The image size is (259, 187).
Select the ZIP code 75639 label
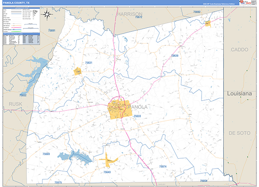(x=174, y=56)
